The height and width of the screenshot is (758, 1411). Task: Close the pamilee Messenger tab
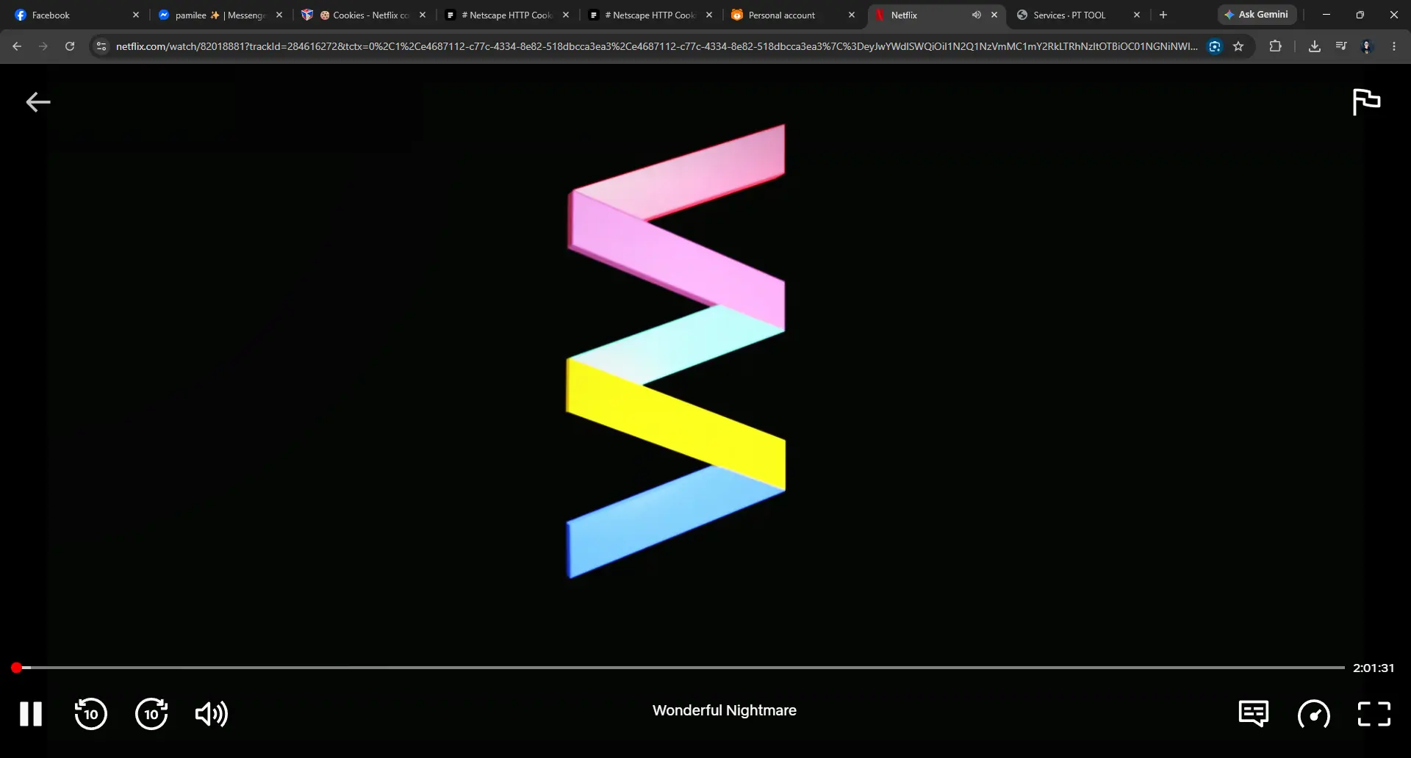[x=279, y=15]
